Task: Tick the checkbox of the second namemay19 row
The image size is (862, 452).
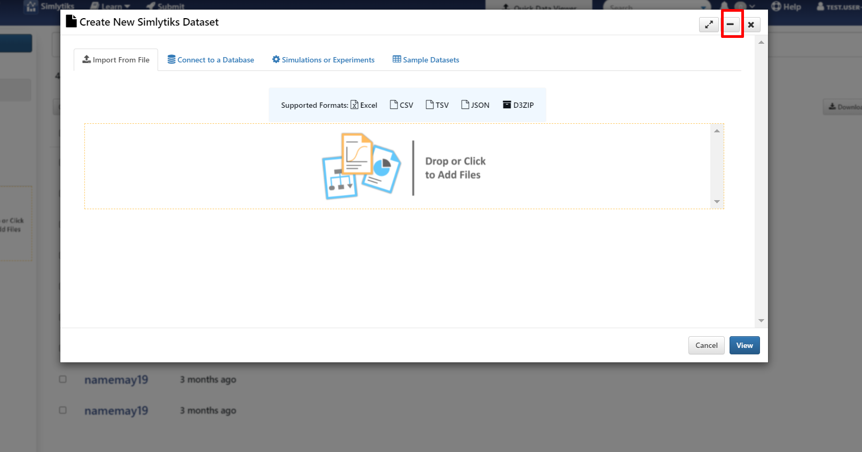Action: pyautogui.click(x=62, y=410)
